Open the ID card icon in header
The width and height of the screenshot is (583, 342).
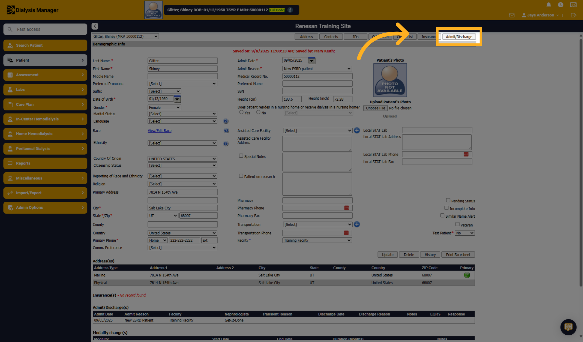pyautogui.click(x=573, y=5)
